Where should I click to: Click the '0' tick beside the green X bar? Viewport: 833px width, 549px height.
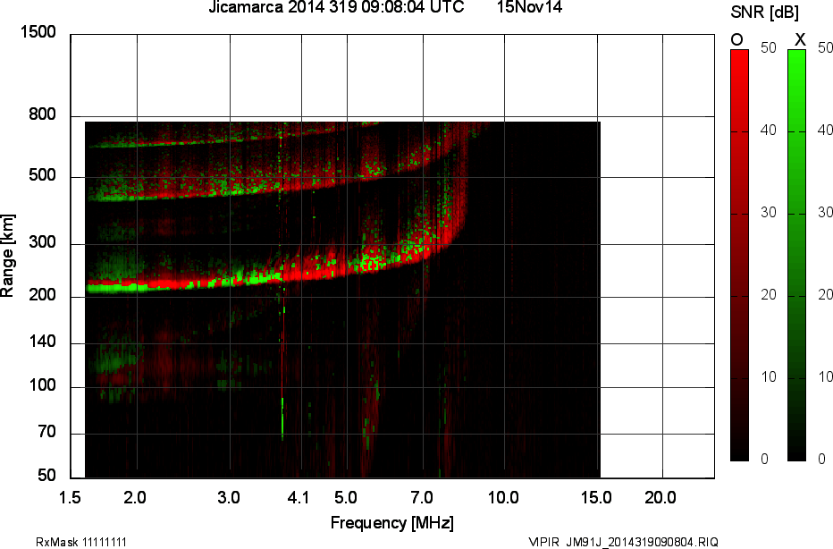(x=822, y=459)
